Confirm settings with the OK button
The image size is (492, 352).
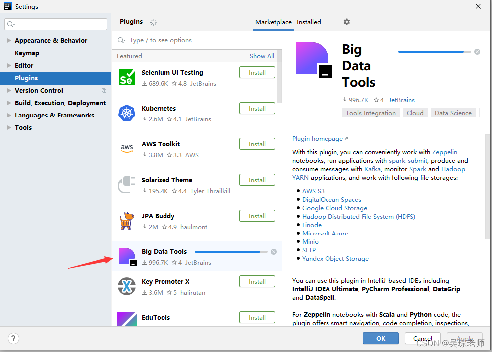(381, 338)
